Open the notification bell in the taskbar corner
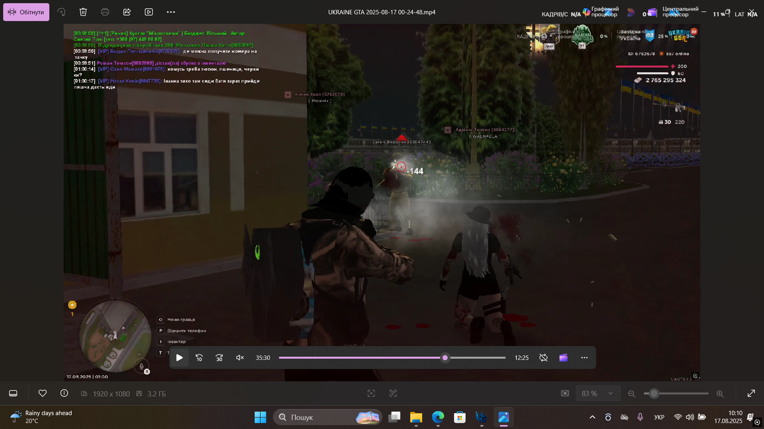This screenshot has width=764, height=429. point(750,417)
